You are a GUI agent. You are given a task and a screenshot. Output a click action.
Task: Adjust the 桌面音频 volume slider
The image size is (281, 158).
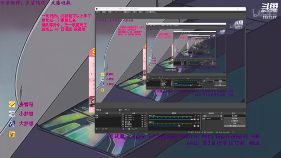pyautogui.click(x=171, y=126)
